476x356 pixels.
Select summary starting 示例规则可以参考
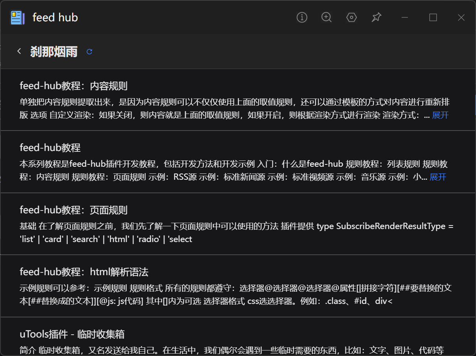tap(235, 294)
